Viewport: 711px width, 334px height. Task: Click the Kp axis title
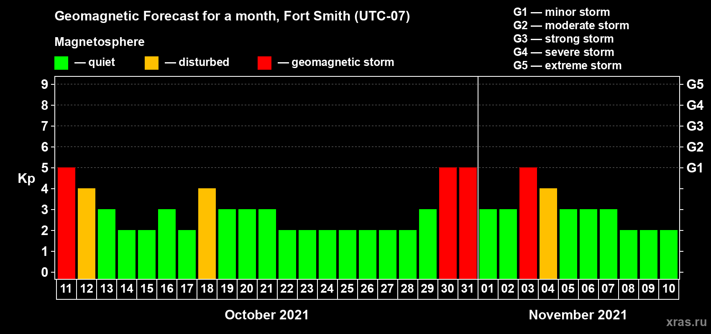pos(26,179)
